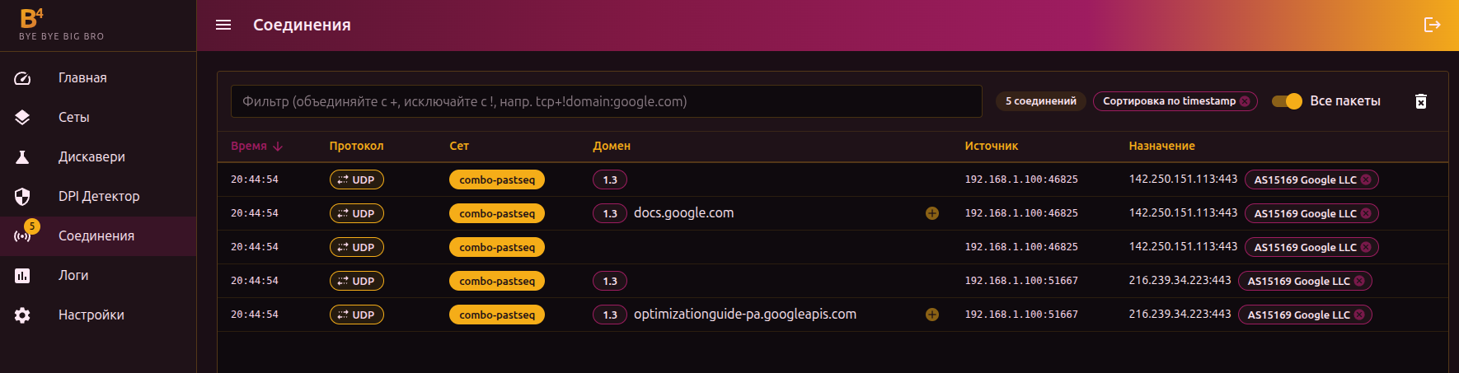Click the trash icon to clear connections
The width and height of the screenshot is (1459, 373).
1421,101
